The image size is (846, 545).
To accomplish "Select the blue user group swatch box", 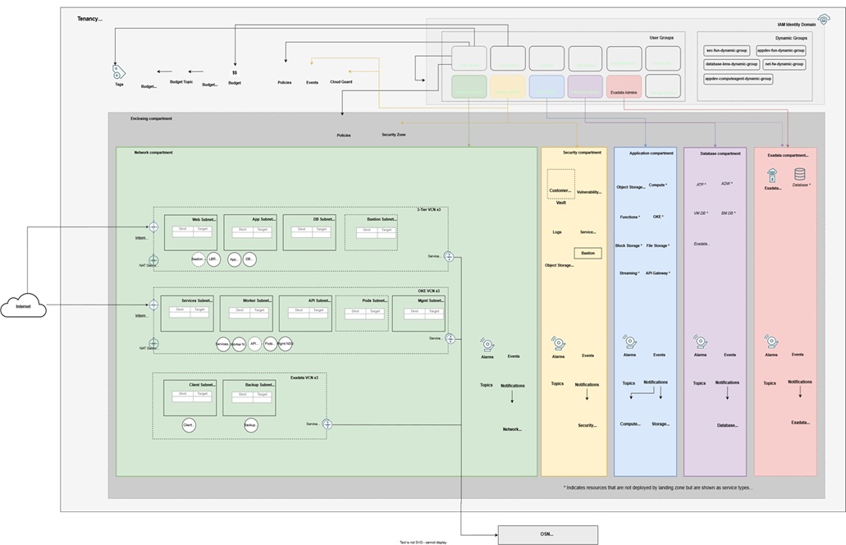I will 546,86.
